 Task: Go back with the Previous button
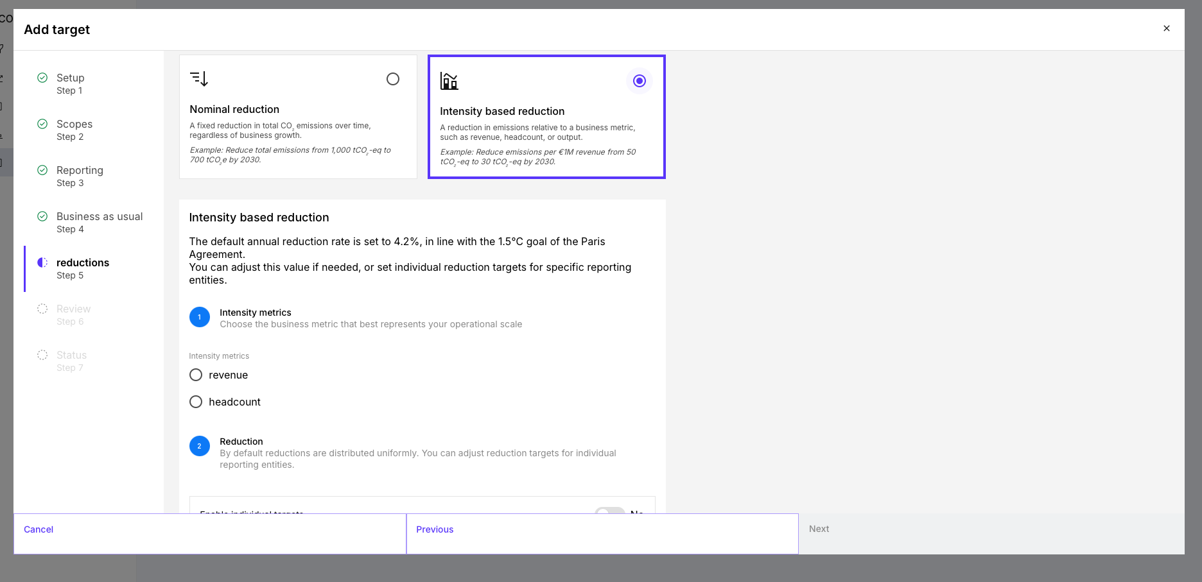click(x=602, y=534)
